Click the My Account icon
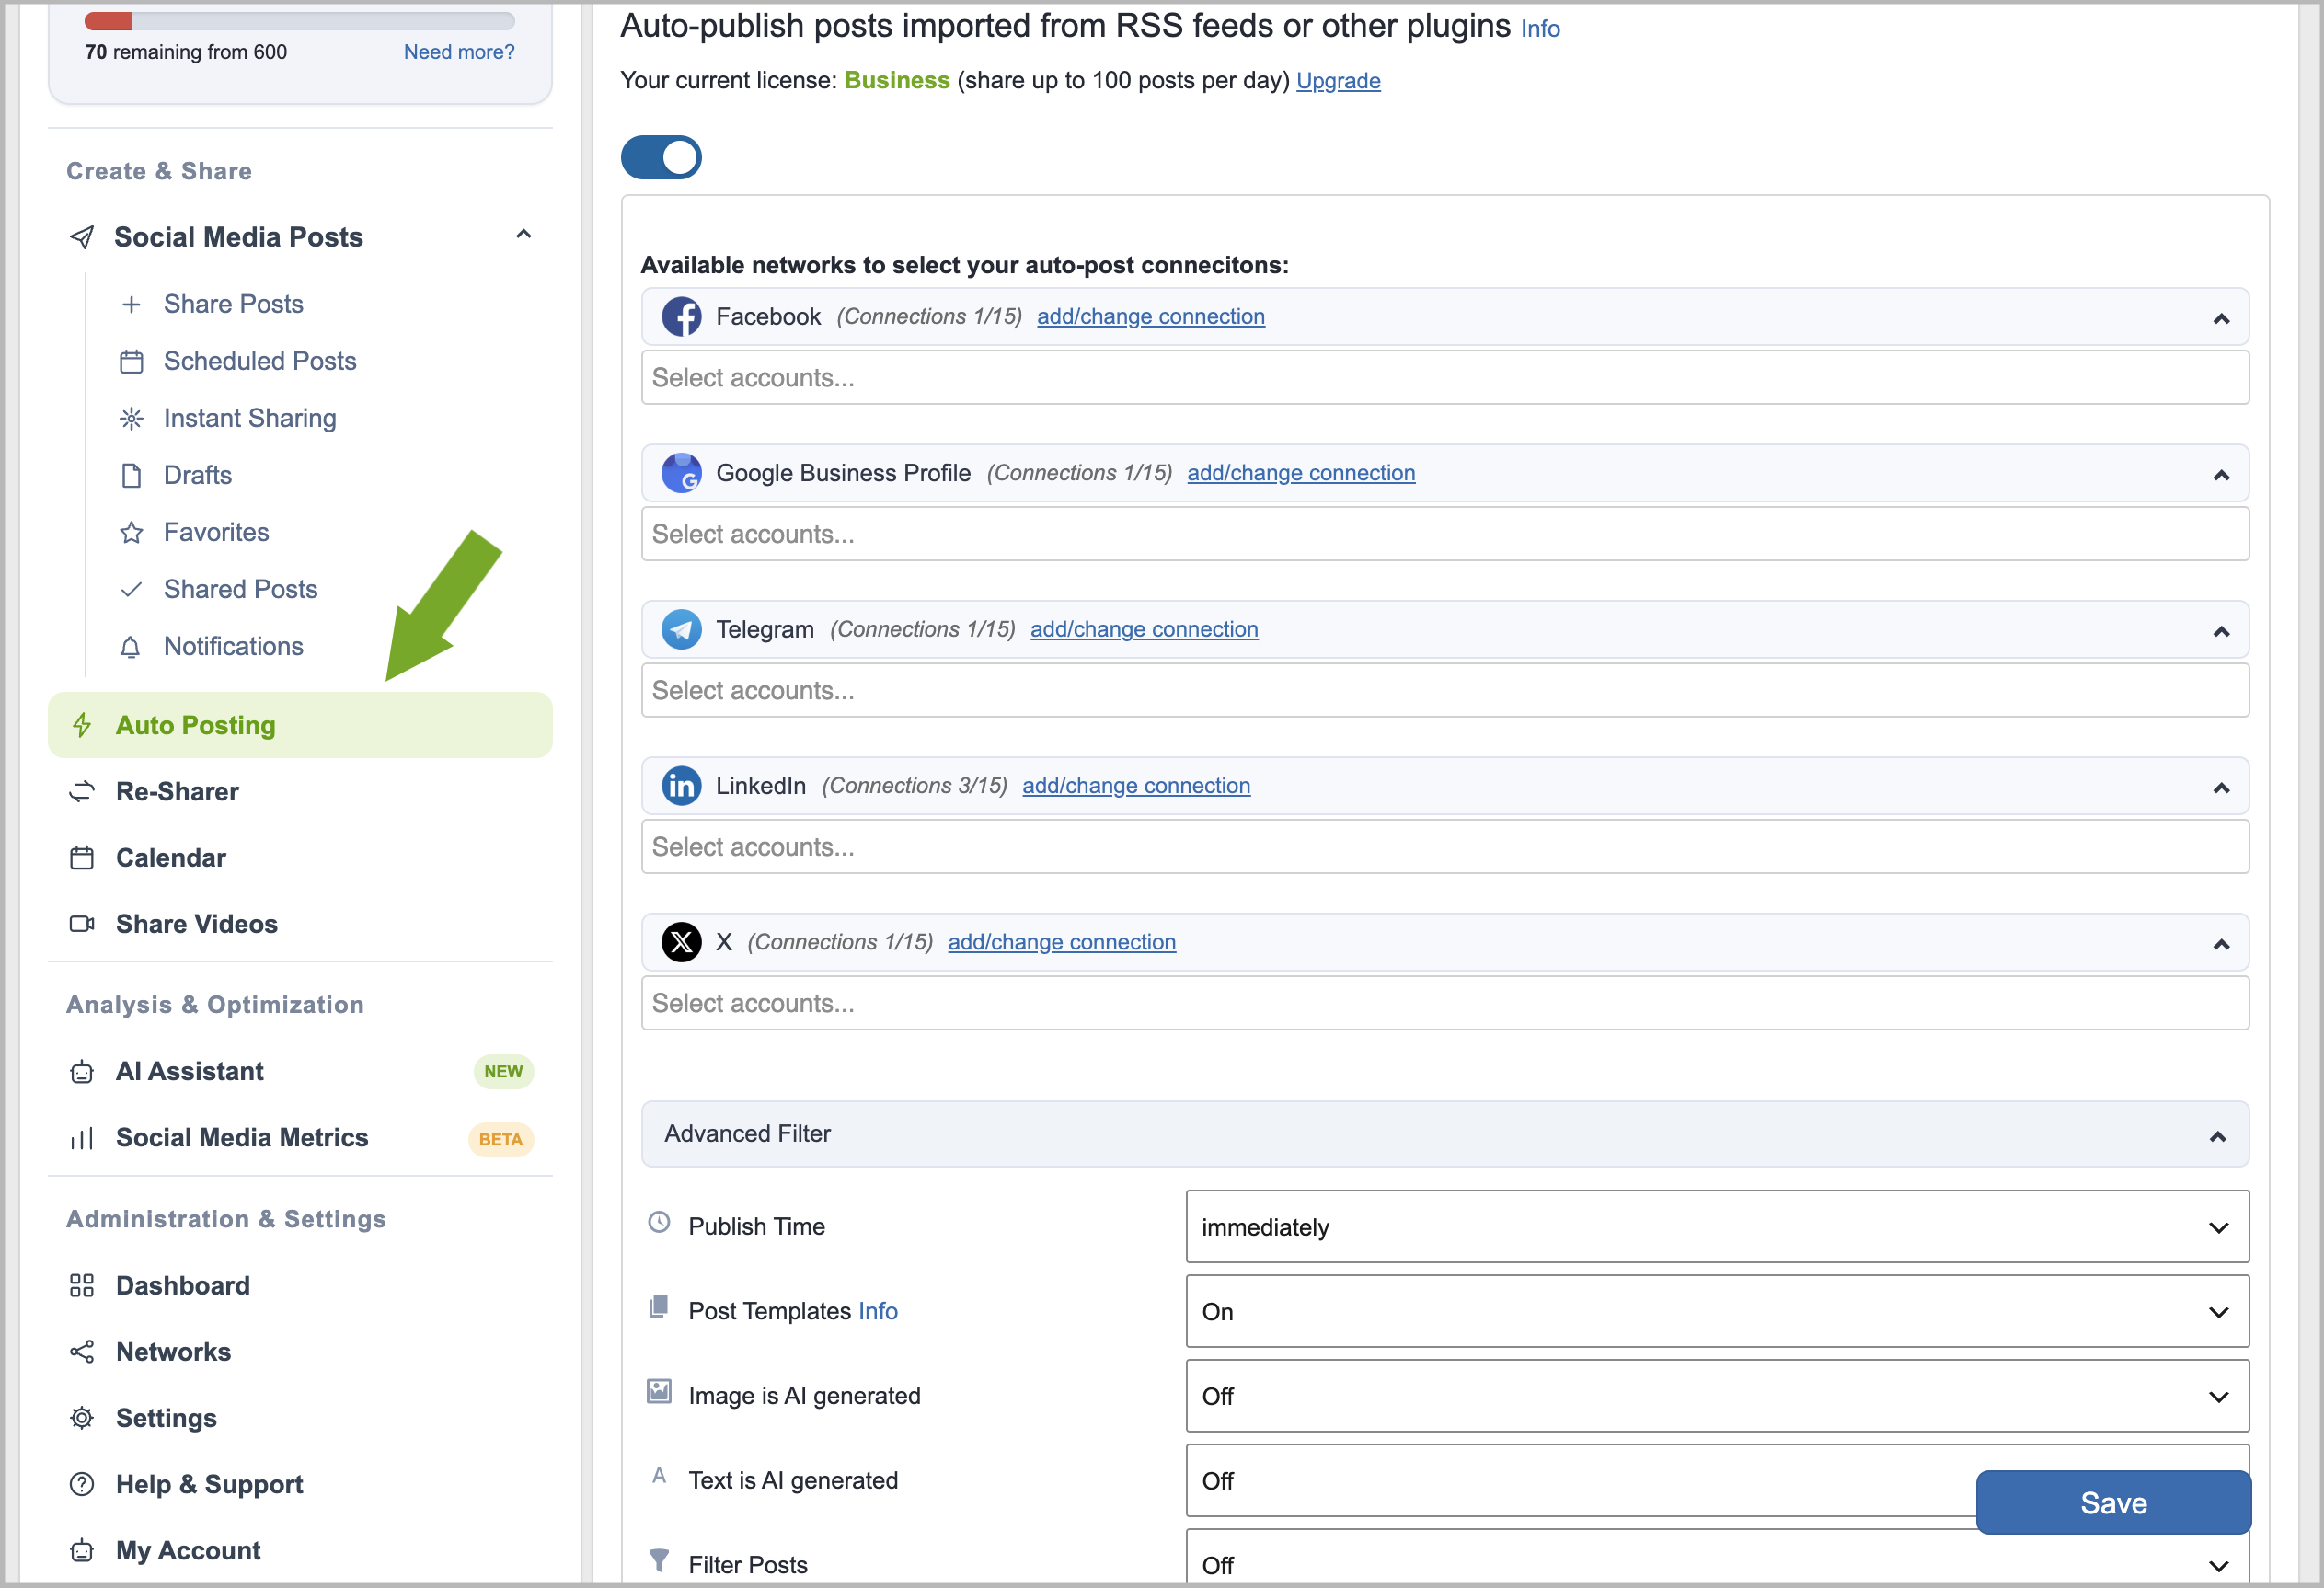Screen dimensions: 2324x1588 pyautogui.click(x=82, y=1551)
